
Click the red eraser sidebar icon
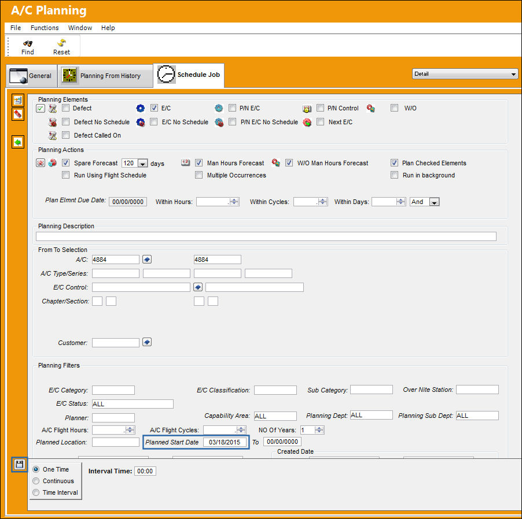pos(18,114)
